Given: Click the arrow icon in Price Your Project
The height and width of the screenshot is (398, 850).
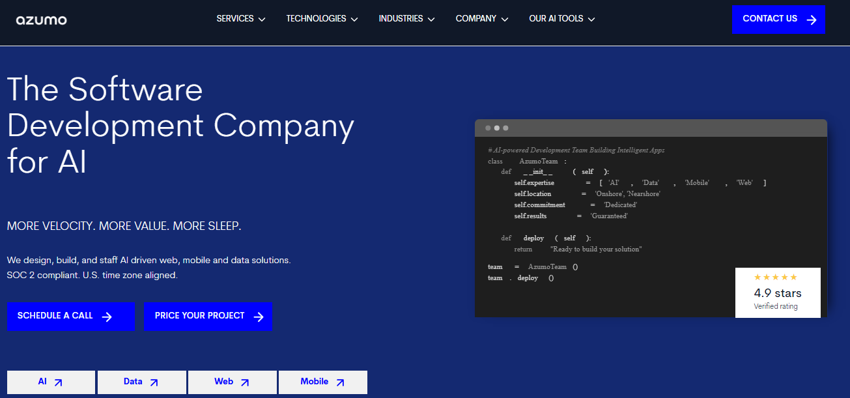Looking at the screenshot, I should click(x=259, y=317).
